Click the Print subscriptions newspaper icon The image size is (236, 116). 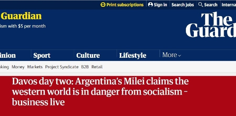103,5
